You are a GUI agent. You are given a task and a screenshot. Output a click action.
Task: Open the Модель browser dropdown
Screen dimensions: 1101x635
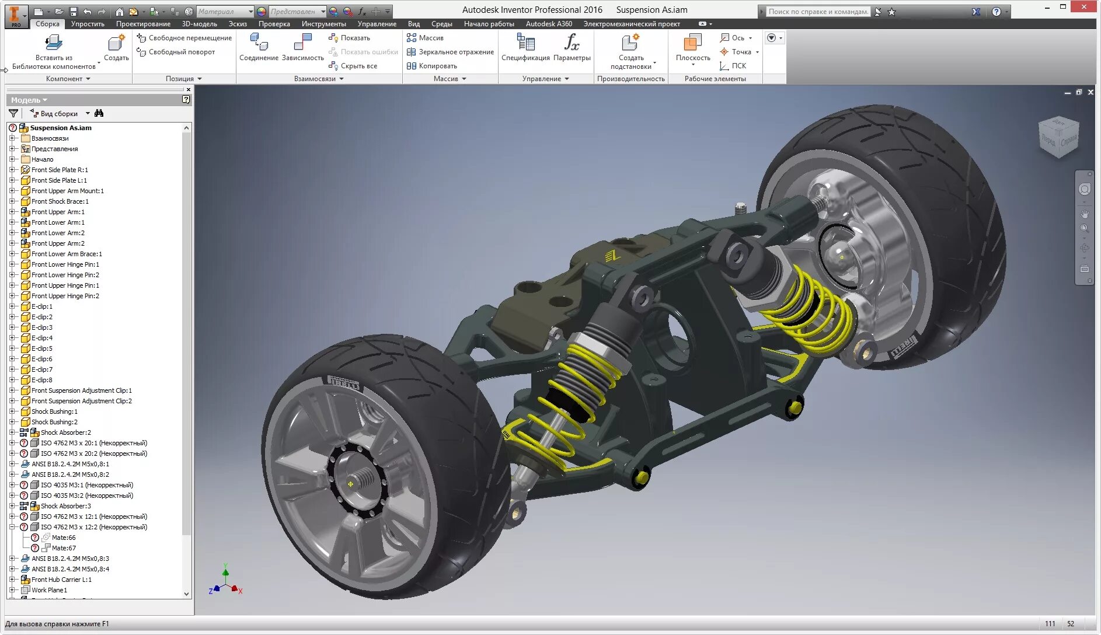coord(29,100)
